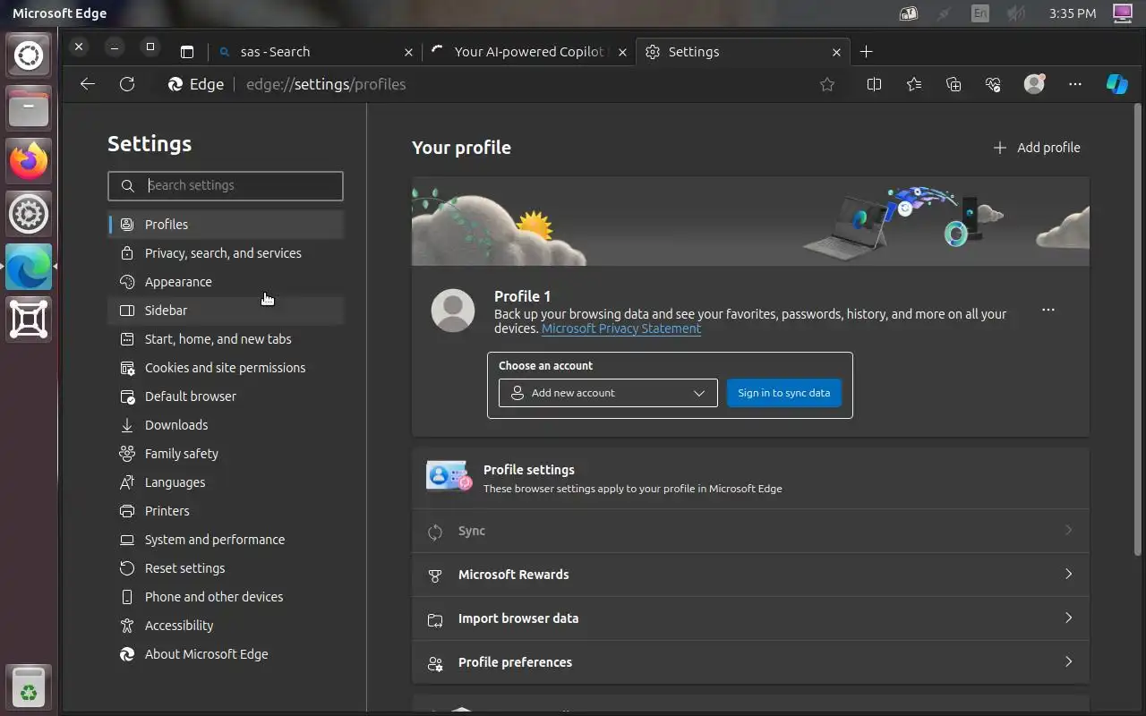The image size is (1146, 716).
Task: Open Sidebar settings
Action: pyautogui.click(x=226, y=311)
